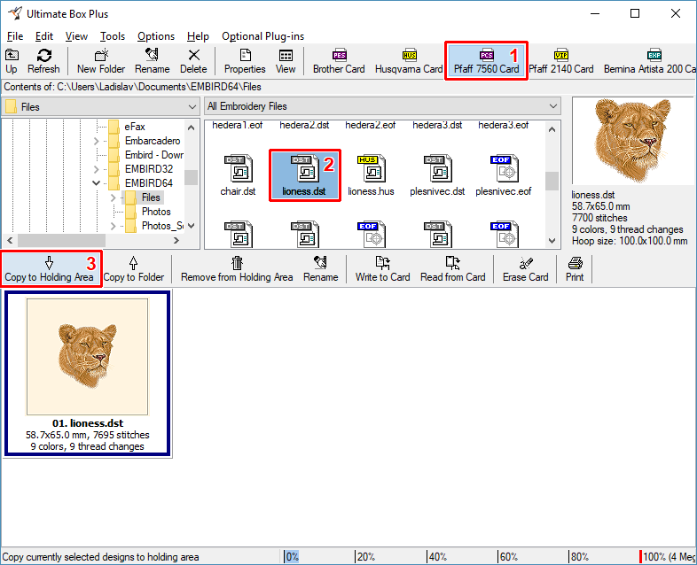Select the lioness.hus file
697x565 pixels.
[371, 174]
